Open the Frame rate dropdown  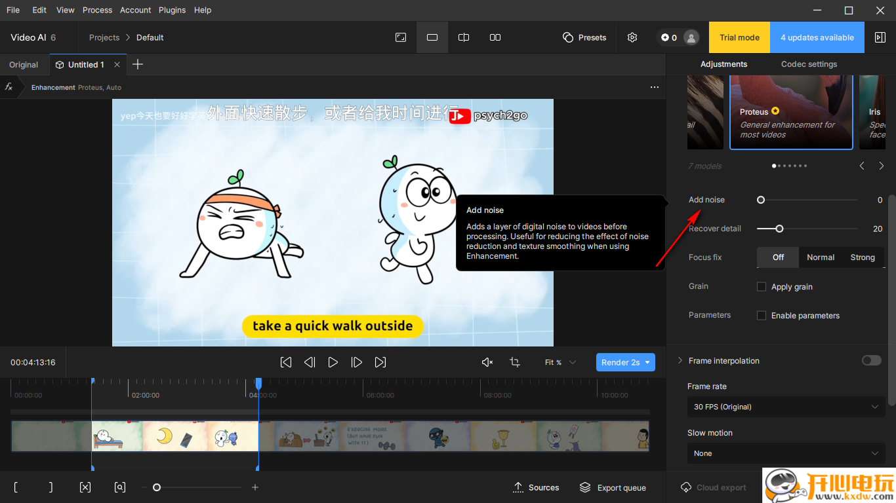(x=786, y=407)
